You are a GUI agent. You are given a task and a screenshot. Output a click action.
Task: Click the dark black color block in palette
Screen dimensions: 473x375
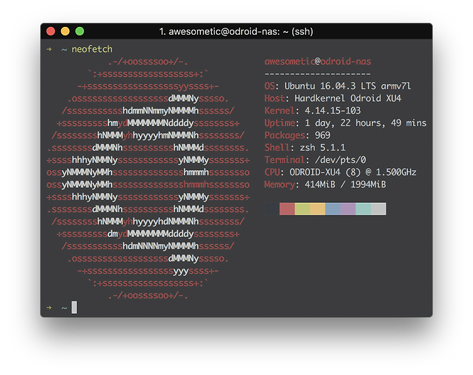272,209
